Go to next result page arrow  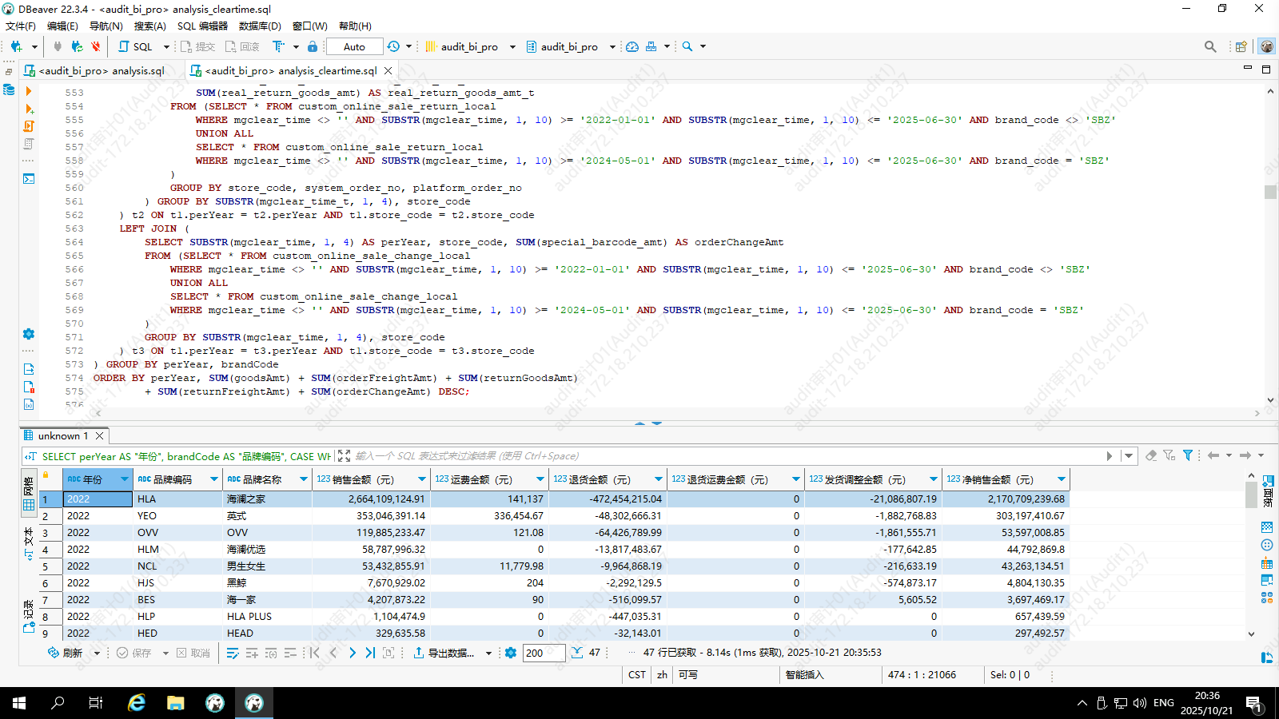pos(353,653)
